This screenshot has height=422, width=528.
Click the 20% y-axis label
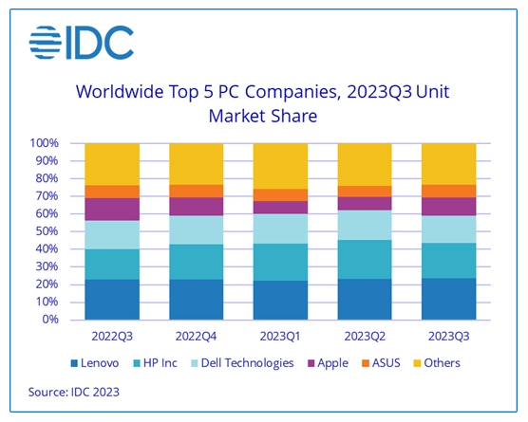point(47,284)
